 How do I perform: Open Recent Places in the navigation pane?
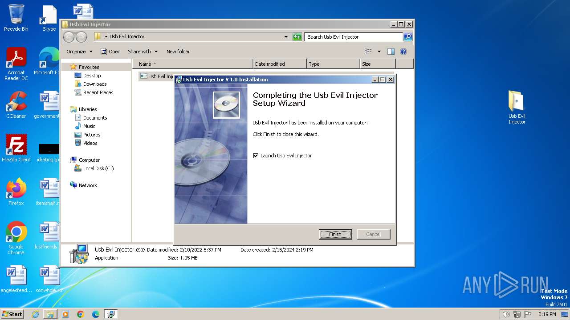click(x=98, y=92)
